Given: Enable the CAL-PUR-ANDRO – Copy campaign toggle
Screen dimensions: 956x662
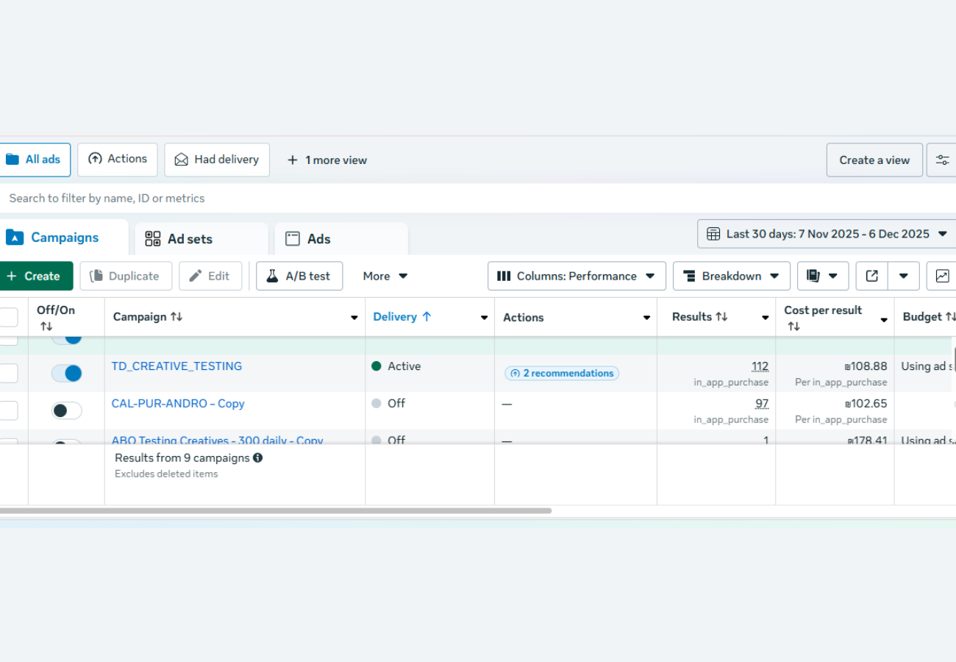Looking at the screenshot, I should [x=67, y=410].
